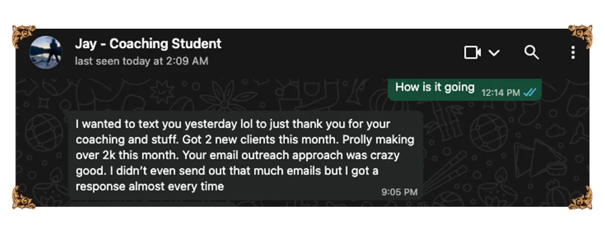Open the three-dot chat menu

573,52
